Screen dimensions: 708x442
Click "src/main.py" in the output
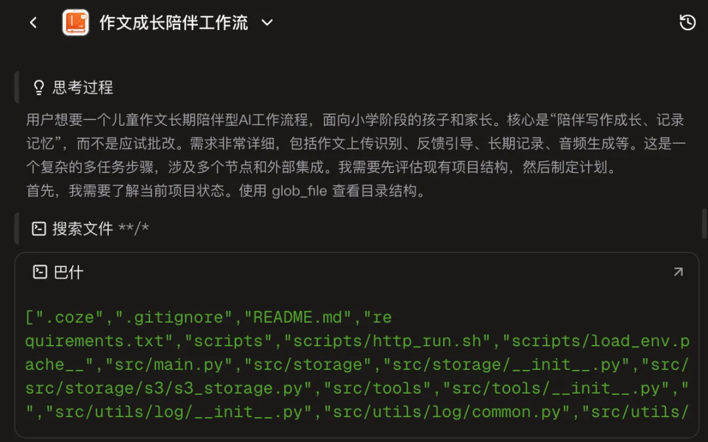pyautogui.click(x=168, y=365)
